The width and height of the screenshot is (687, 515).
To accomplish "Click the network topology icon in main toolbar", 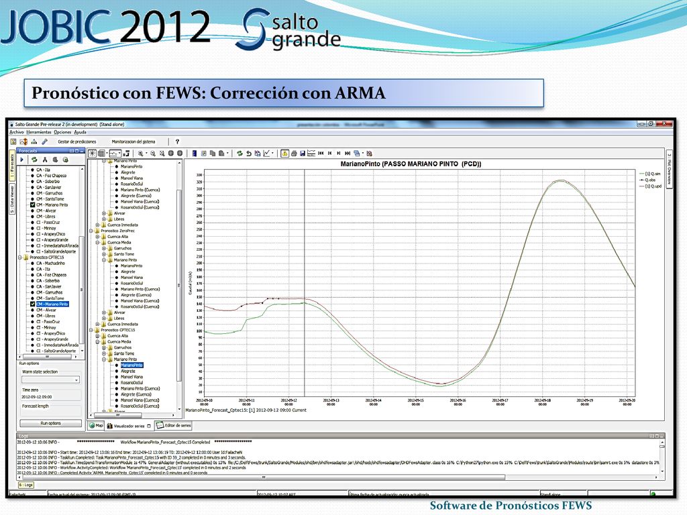I will [x=34, y=141].
